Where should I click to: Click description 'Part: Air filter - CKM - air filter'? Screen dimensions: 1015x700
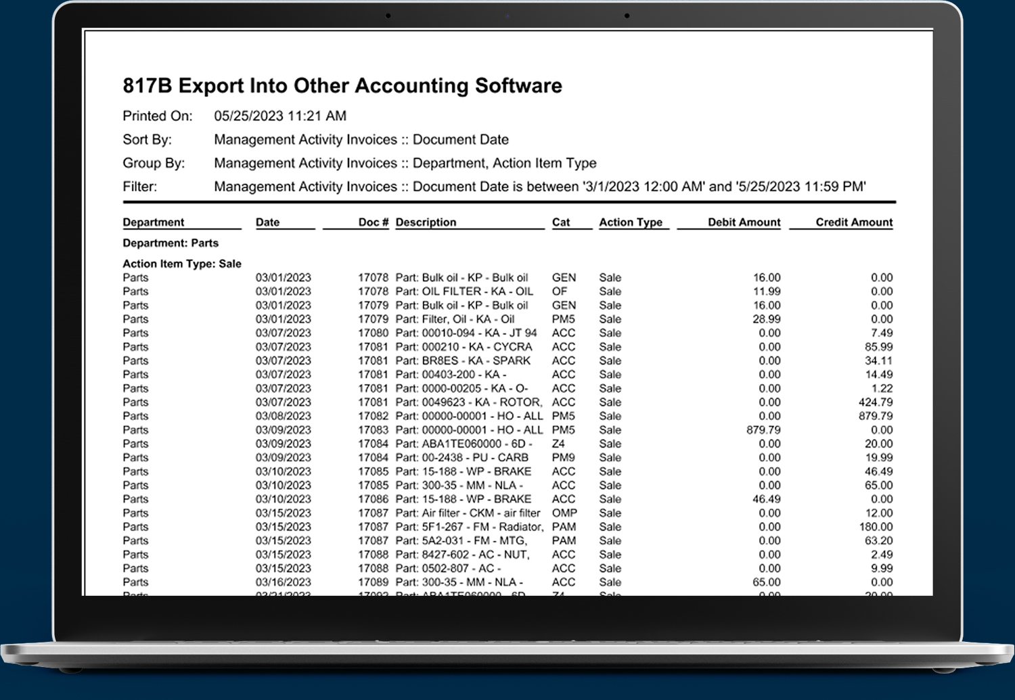point(468,513)
